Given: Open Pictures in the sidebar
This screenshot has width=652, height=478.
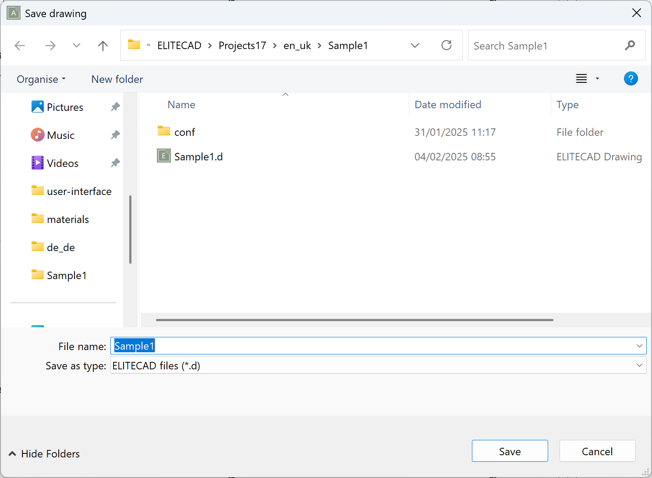Looking at the screenshot, I should point(65,107).
